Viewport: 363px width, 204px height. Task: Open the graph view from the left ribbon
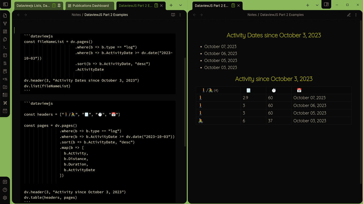(5, 23)
